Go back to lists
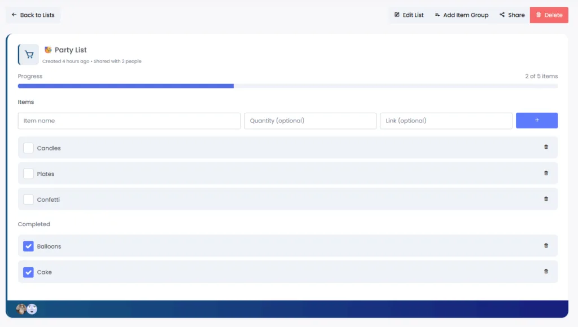Viewport: 578px width, 327px height. coord(33,15)
